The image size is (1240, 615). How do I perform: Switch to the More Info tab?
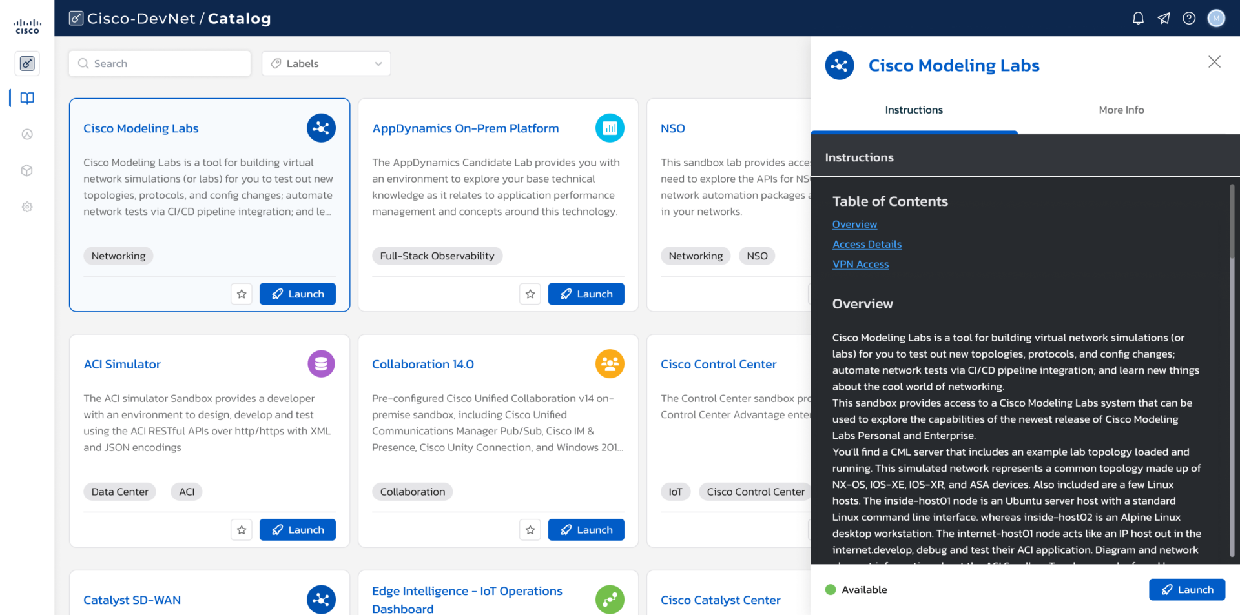[1121, 110]
